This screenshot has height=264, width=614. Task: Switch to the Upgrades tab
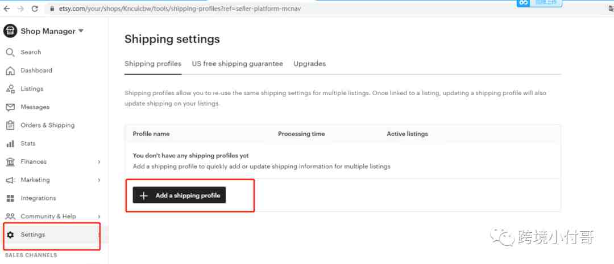[x=310, y=63]
